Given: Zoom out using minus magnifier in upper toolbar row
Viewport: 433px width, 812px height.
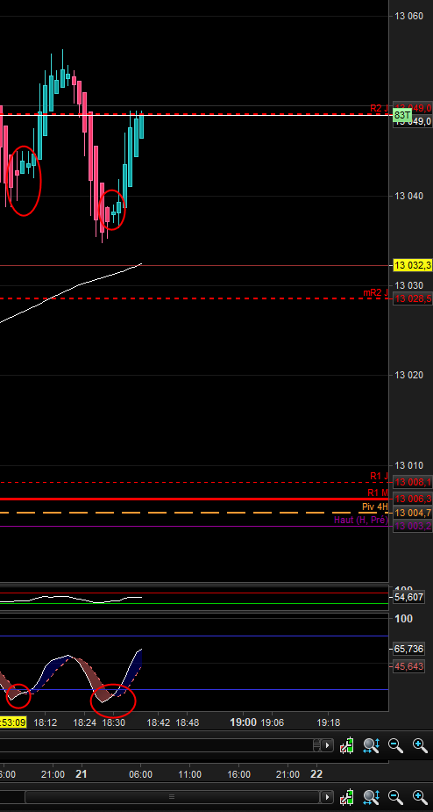Looking at the screenshot, I should point(396,745).
